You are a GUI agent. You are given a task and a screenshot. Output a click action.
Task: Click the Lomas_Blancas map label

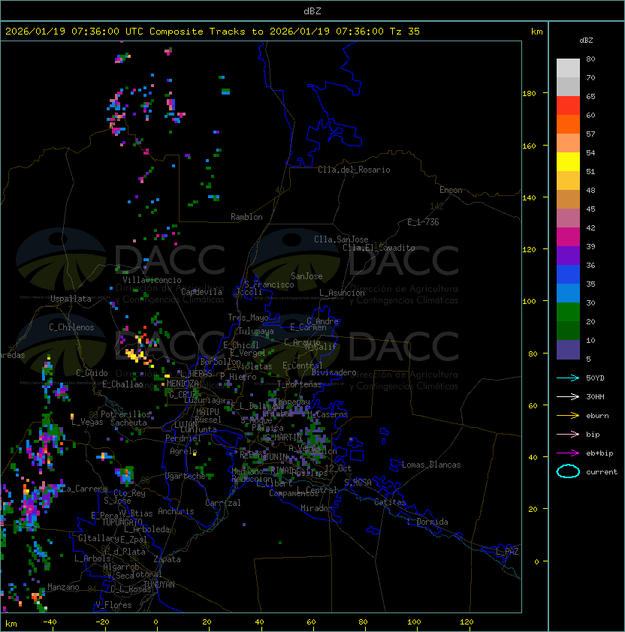pos(431,465)
